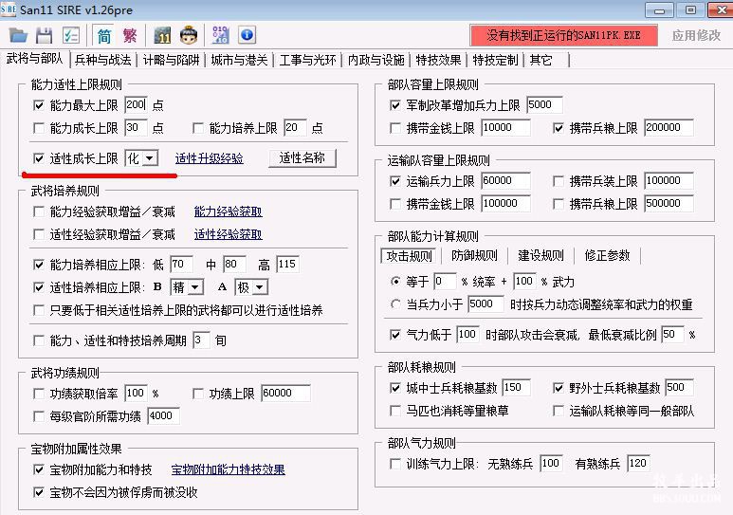Go to 城市与港关 tab

click(x=239, y=60)
